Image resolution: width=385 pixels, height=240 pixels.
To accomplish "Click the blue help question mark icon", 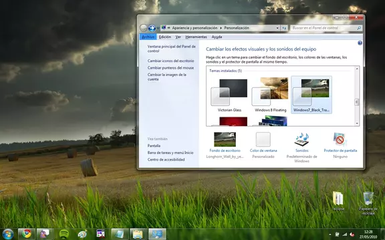I will (360, 43).
